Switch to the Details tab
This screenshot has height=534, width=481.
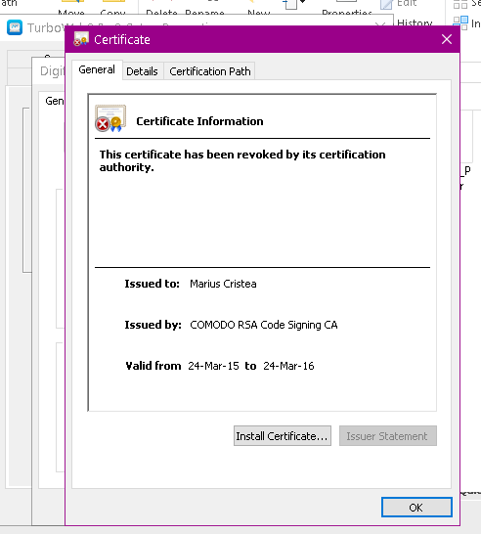point(142,71)
